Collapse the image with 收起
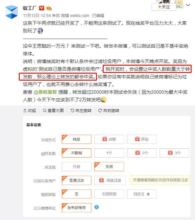 point(29,111)
